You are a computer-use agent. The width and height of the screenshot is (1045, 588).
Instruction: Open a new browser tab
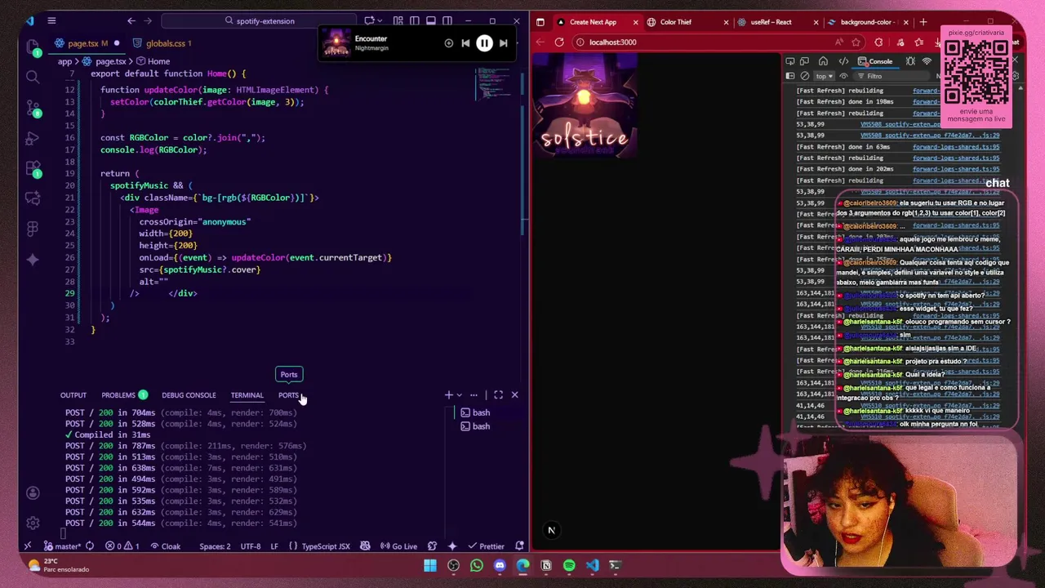923,22
